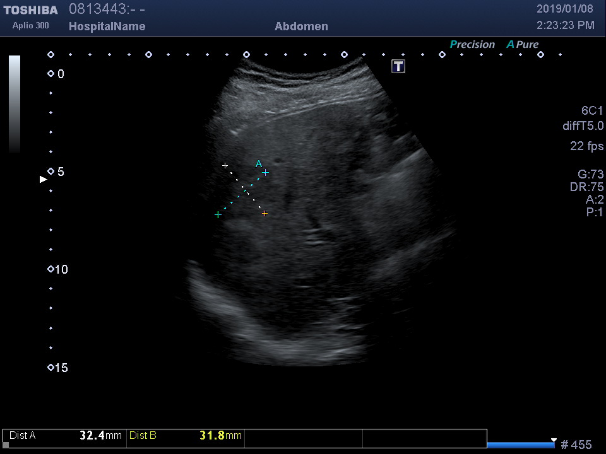
Task: Toggle the Precision imaging indicator
Action: click(472, 45)
